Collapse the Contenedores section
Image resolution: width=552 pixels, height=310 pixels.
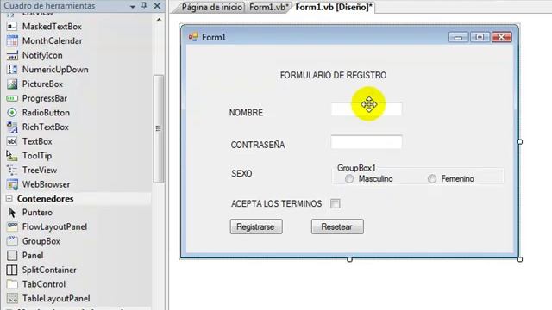[x=9, y=199]
